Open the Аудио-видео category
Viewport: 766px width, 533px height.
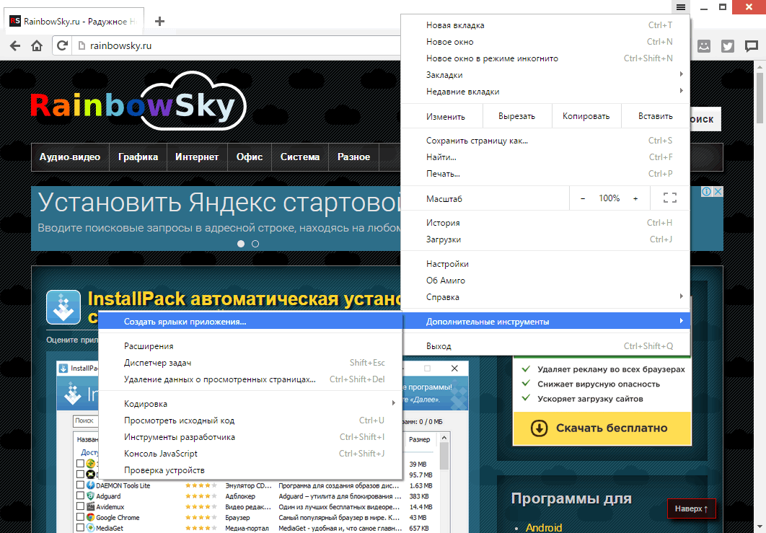point(70,157)
